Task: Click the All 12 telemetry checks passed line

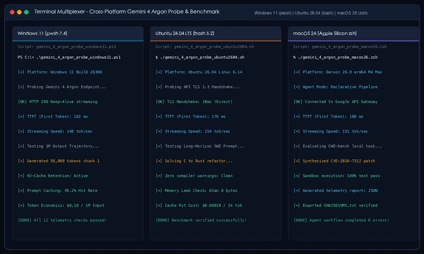Action: click(x=62, y=220)
